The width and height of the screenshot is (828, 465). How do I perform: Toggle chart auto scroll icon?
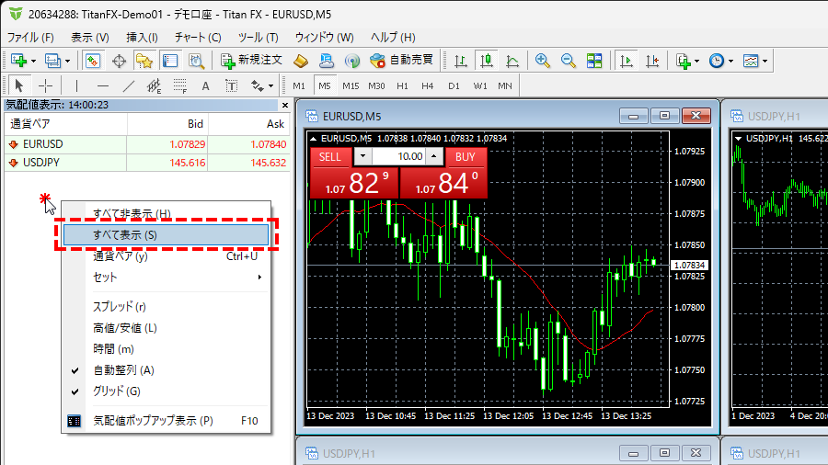pyautogui.click(x=627, y=61)
